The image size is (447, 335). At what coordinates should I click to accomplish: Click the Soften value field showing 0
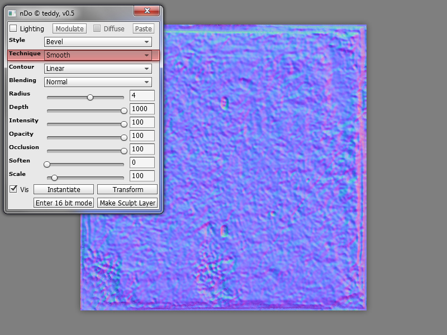point(142,162)
